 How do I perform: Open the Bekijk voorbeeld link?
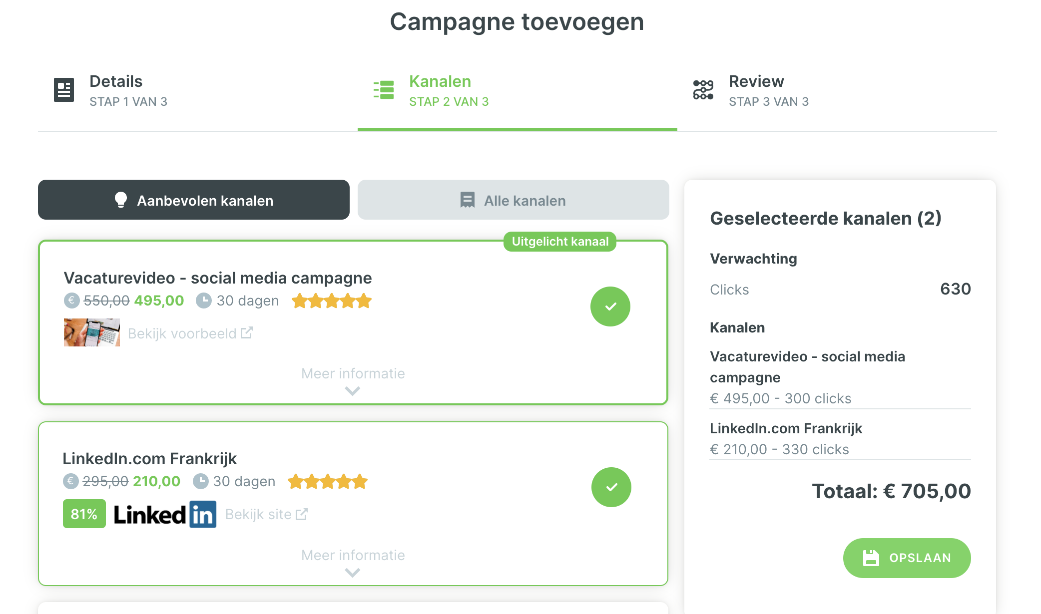pyautogui.click(x=190, y=333)
